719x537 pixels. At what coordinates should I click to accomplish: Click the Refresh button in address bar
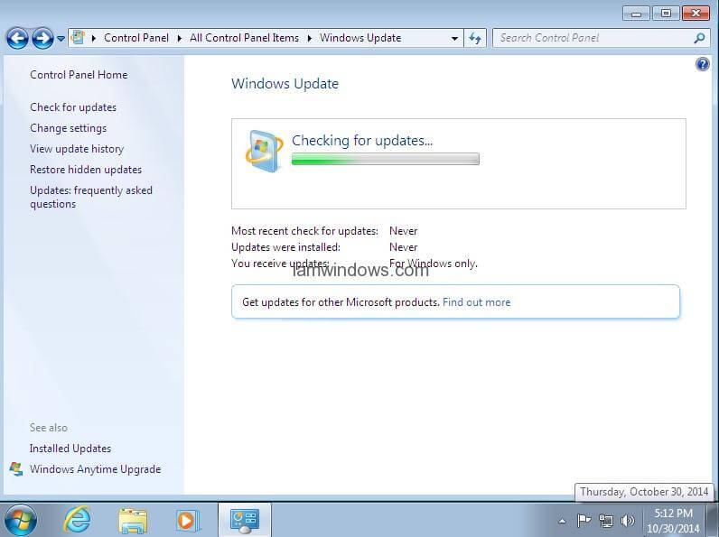475,38
